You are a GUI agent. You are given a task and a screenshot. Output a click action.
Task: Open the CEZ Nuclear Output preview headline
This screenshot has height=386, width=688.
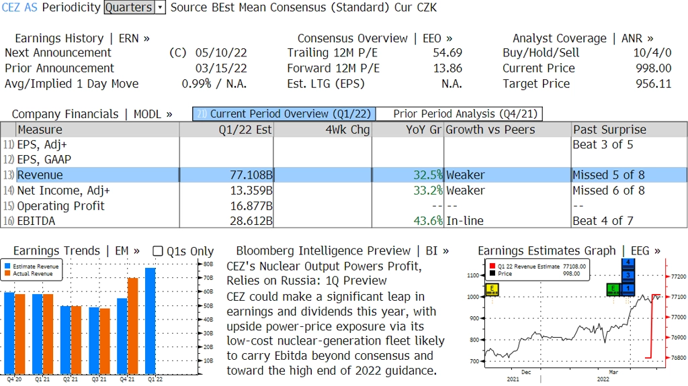click(x=324, y=273)
